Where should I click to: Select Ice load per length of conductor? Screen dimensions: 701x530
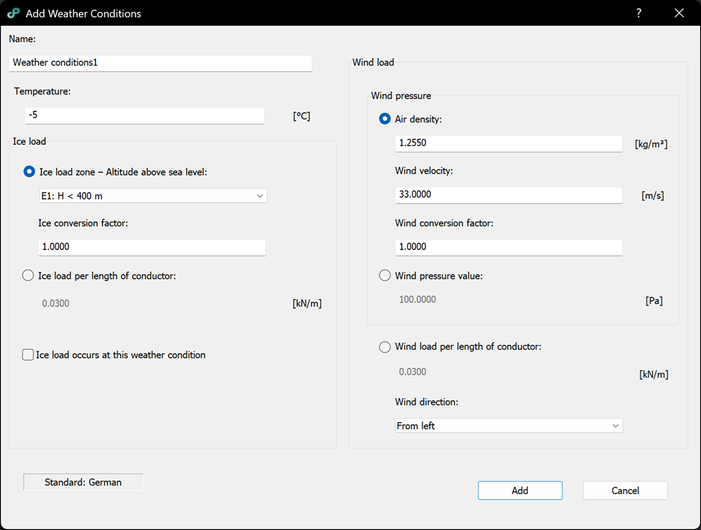pyautogui.click(x=29, y=275)
